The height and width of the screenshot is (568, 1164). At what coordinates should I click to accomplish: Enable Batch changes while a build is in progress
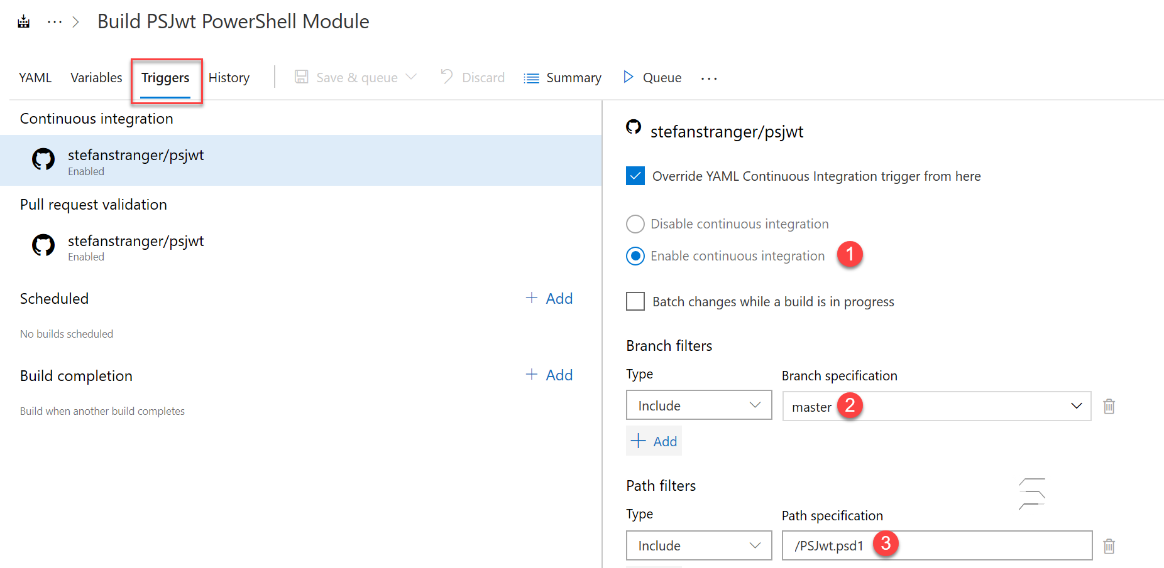coord(635,301)
